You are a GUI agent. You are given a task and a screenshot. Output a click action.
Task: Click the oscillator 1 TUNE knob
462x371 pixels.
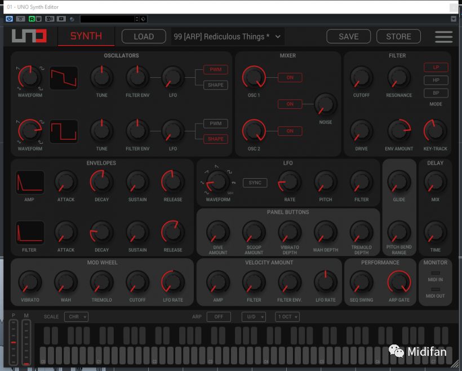pyautogui.click(x=101, y=78)
